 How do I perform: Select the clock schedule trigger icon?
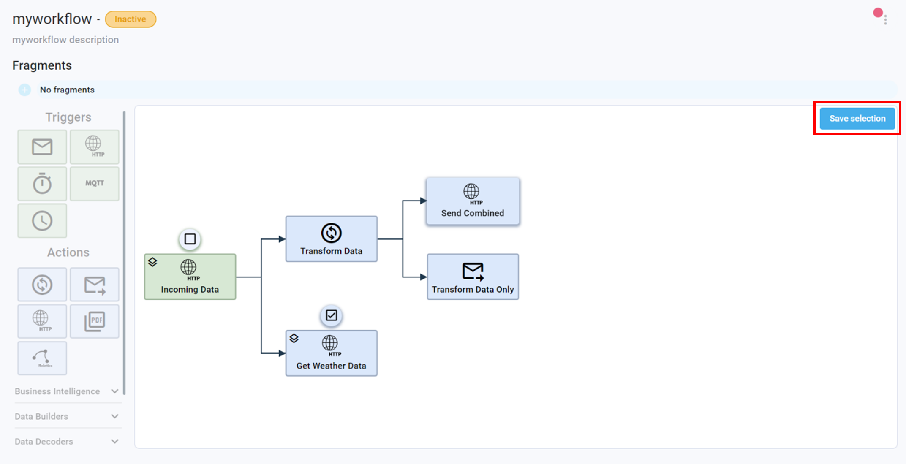coord(42,220)
